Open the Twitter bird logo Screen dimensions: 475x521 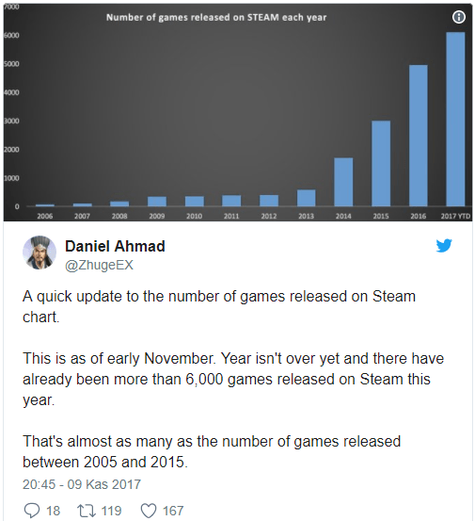pyautogui.click(x=444, y=246)
